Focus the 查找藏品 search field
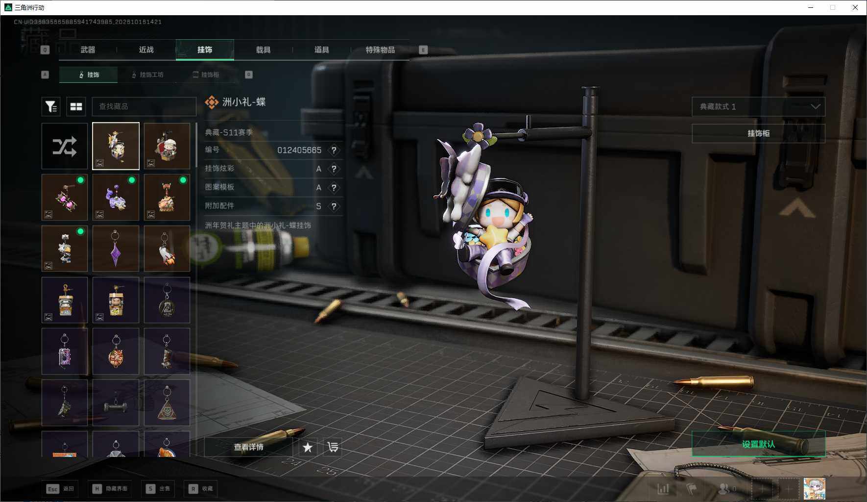The width and height of the screenshot is (867, 502). (x=144, y=106)
